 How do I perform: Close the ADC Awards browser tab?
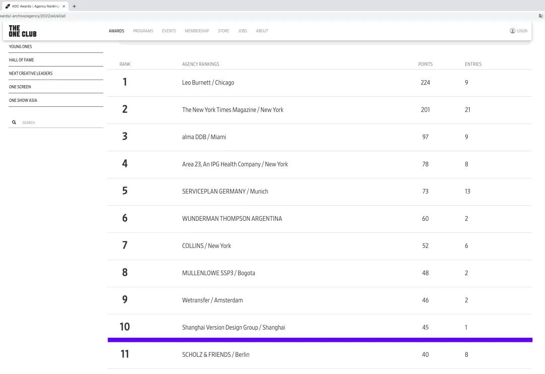tap(64, 6)
